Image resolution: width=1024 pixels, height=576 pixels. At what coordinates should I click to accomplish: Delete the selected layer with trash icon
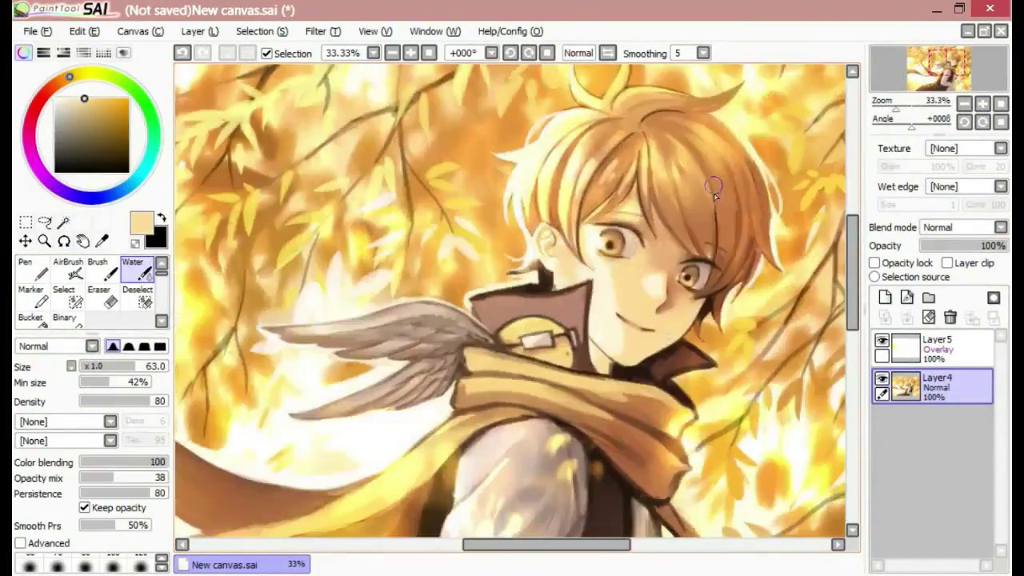click(x=950, y=318)
